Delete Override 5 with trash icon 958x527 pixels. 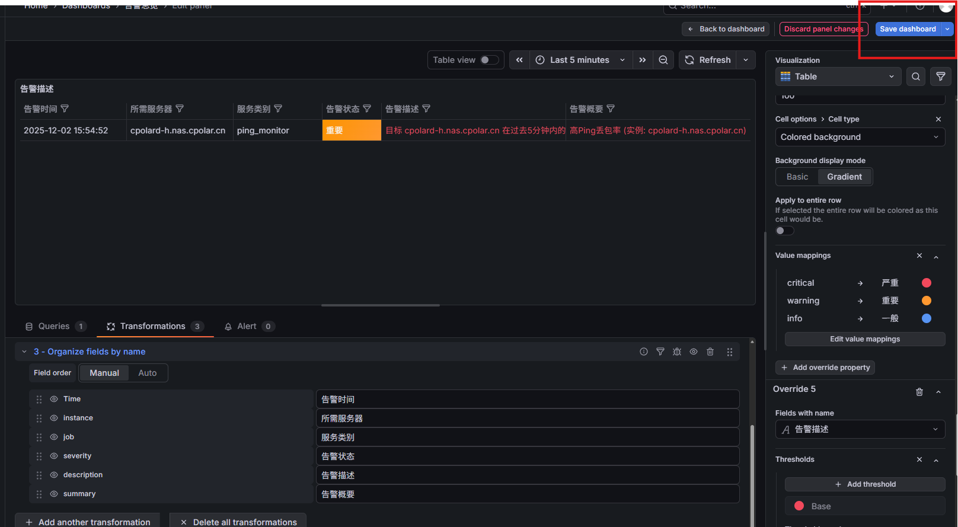tap(919, 392)
